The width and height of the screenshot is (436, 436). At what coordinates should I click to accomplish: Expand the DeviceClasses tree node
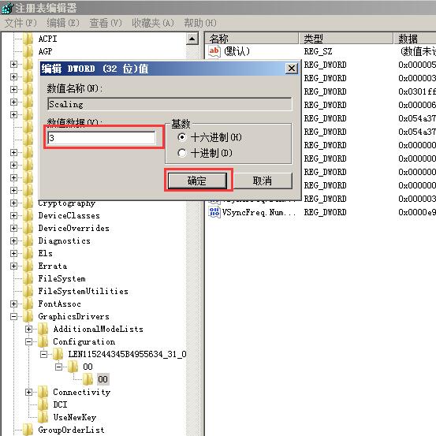coord(13,215)
